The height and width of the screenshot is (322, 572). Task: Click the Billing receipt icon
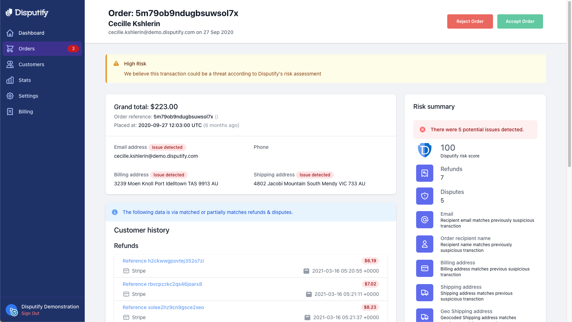tap(10, 112)
